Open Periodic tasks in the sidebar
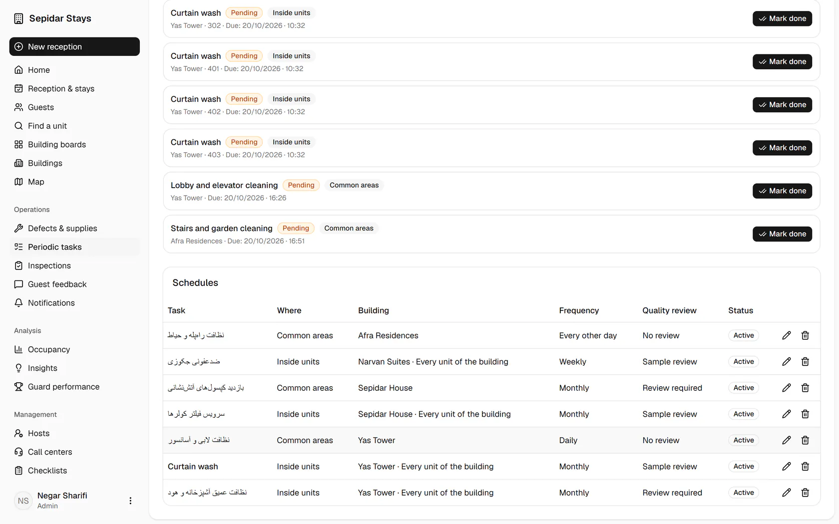The height and width of the screenshot is (524, 839). click(74, 247)
